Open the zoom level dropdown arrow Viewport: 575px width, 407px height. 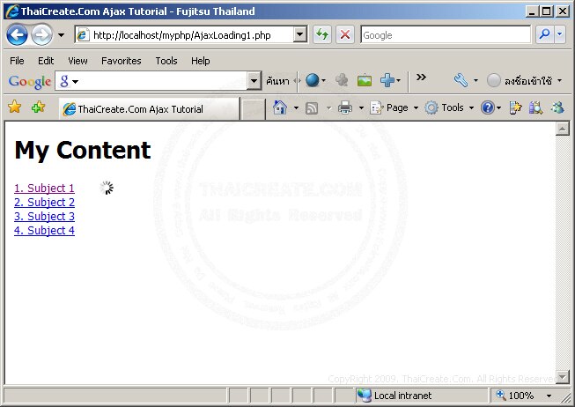tap(549, 396)
